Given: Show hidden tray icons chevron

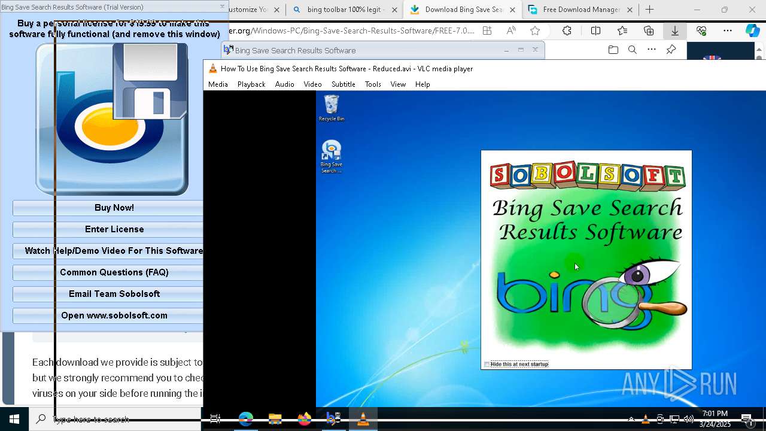Looking at the screenshot, I should pos(631,419).
